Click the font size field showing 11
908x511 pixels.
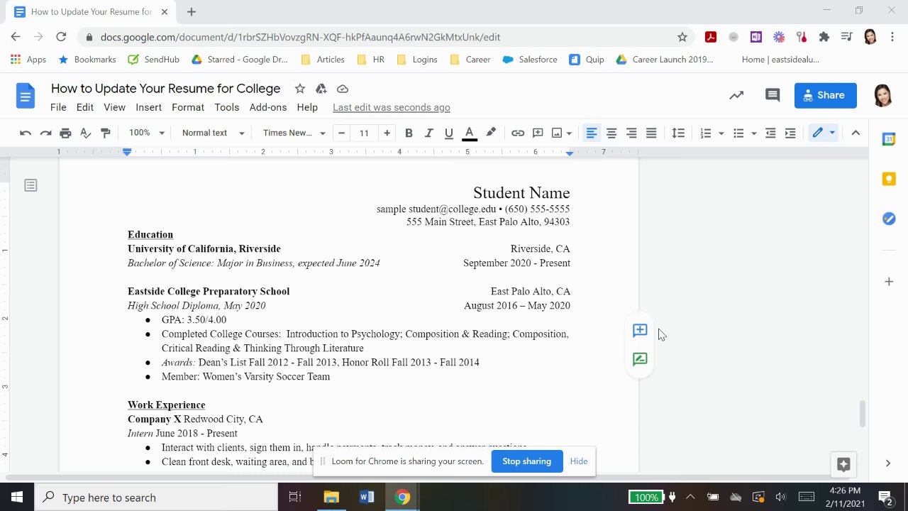tap(364, 133)
